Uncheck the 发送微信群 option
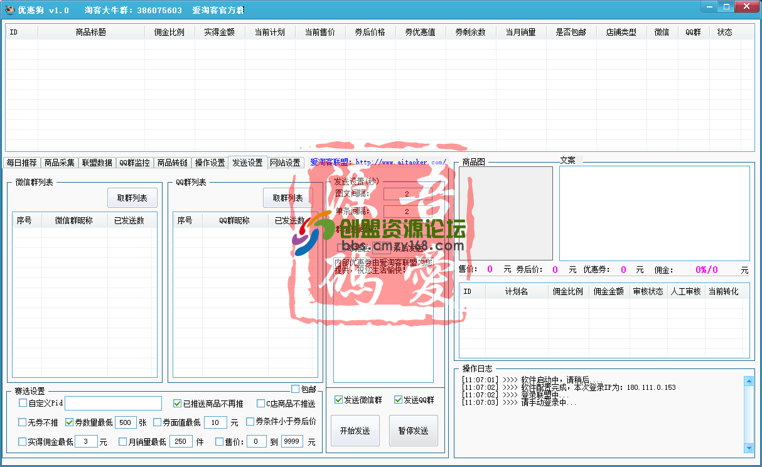This screenshot has height=467, width=762. coord(339,400)
